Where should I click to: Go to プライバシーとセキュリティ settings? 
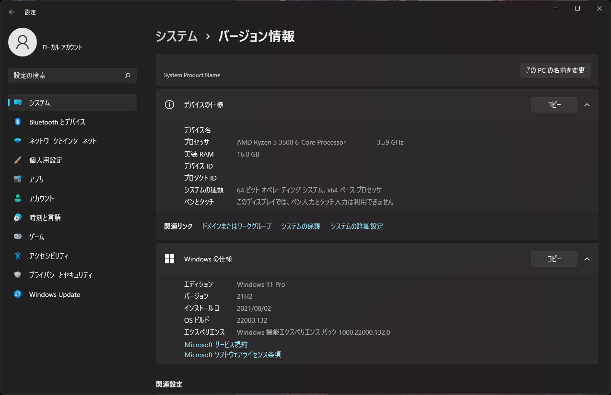(x=72, y=275)
